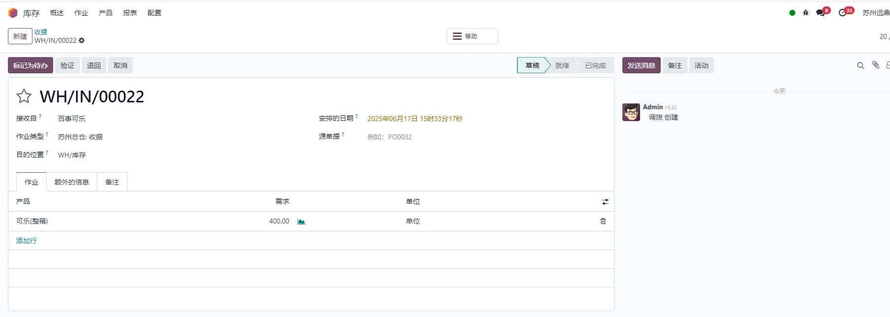Click the 标记为待办 button

click(31, 65)
